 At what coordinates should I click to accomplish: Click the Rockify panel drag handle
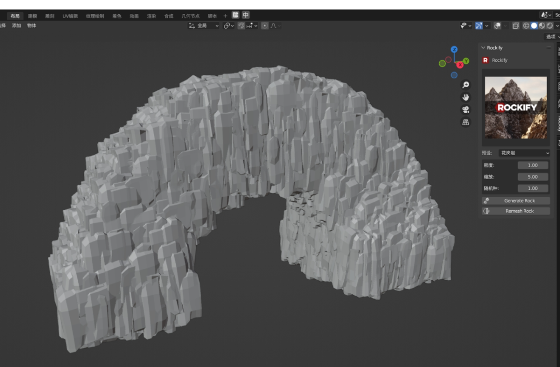(549, 48)
